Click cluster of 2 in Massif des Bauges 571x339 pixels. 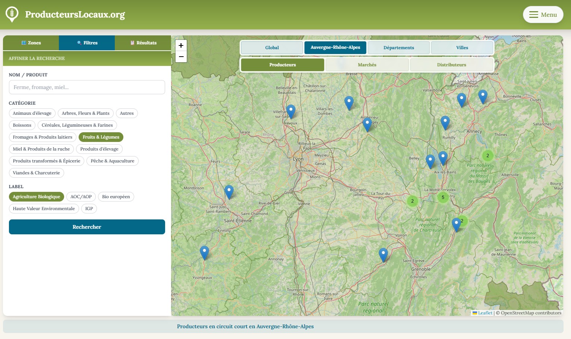pos(488,156)
